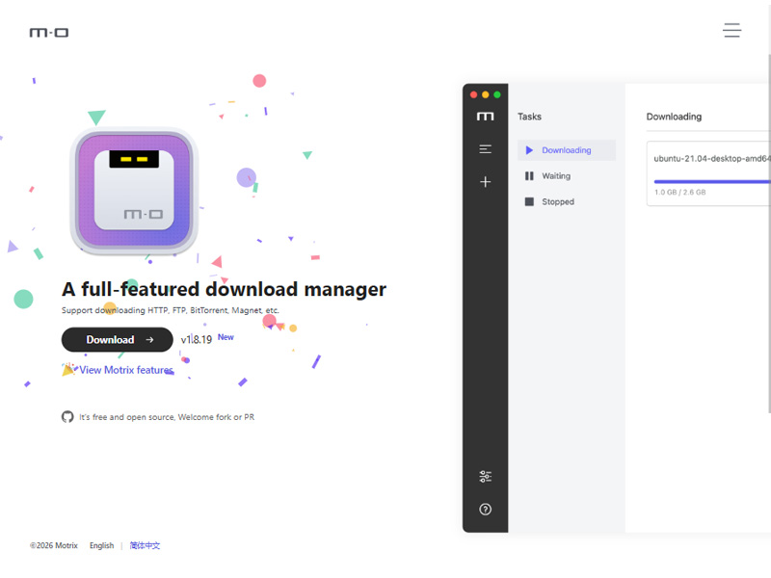Click the Motrix m·o logo in header
The width and height of the screenshot is (771, 578).
[x=49, y=33]
